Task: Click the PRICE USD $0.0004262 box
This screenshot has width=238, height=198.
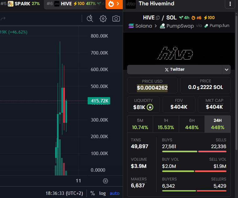Action: 152,85
